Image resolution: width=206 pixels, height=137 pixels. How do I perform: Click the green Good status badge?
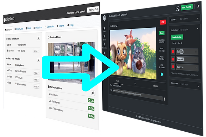[x=161, y=33]
